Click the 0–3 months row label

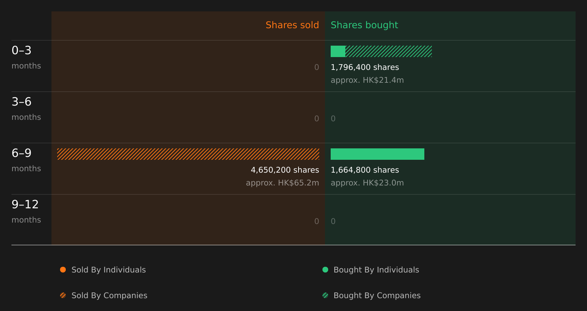pyautogui.click(x=26, y=57)
